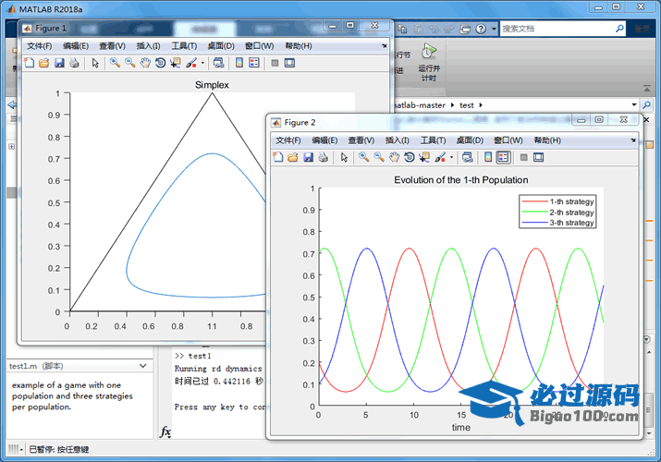Click Zoom In tool in Figure 2 toolbar
661x462 pixels.
(x=364, y=157)
